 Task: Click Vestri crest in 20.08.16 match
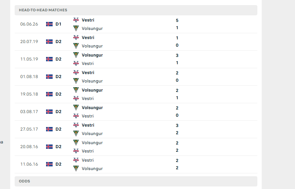76,151
